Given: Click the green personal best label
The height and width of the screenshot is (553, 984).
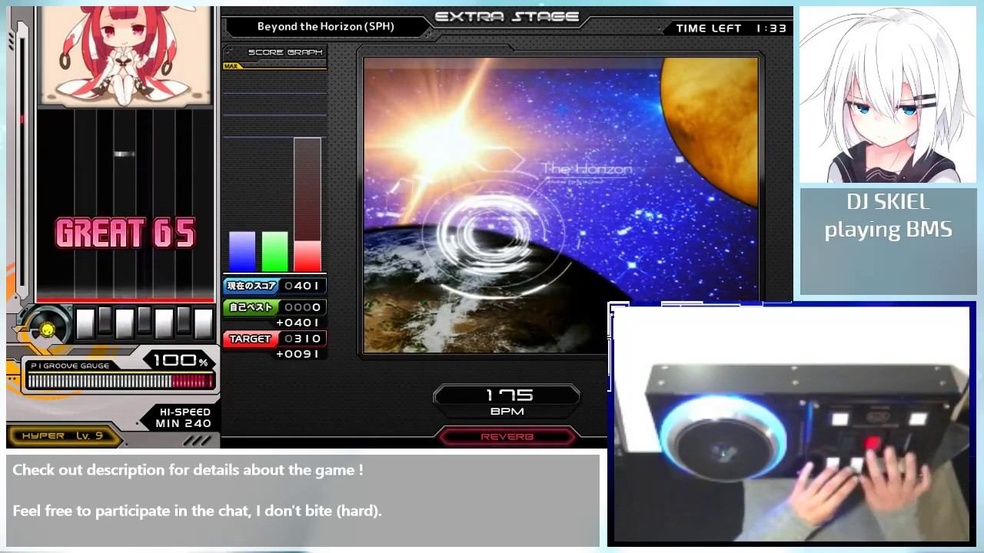Looking at the screenshot, I should point(251,307).
